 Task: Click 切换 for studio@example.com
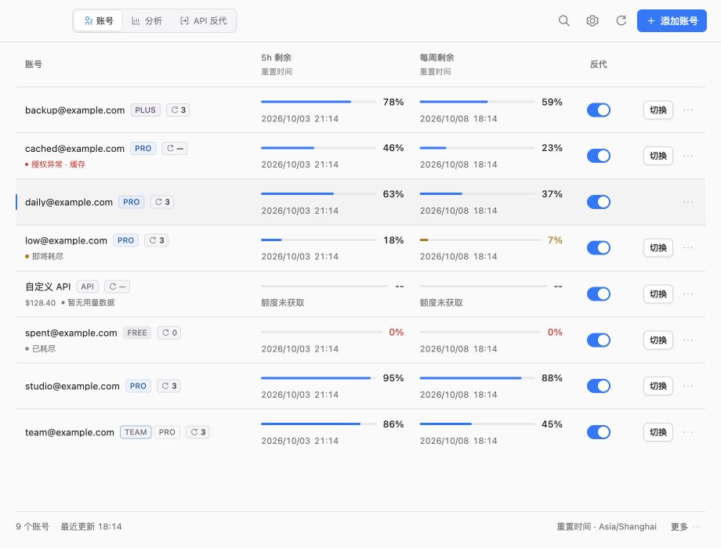point(658,386)
